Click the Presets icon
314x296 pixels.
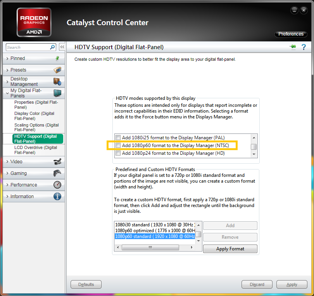(57, 70)
